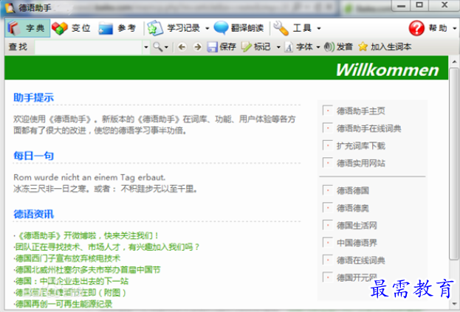The height and width of the screenshot is (312, 460).
Task: Expand the 标记 dropdown arrow
Action: point(278,47)
